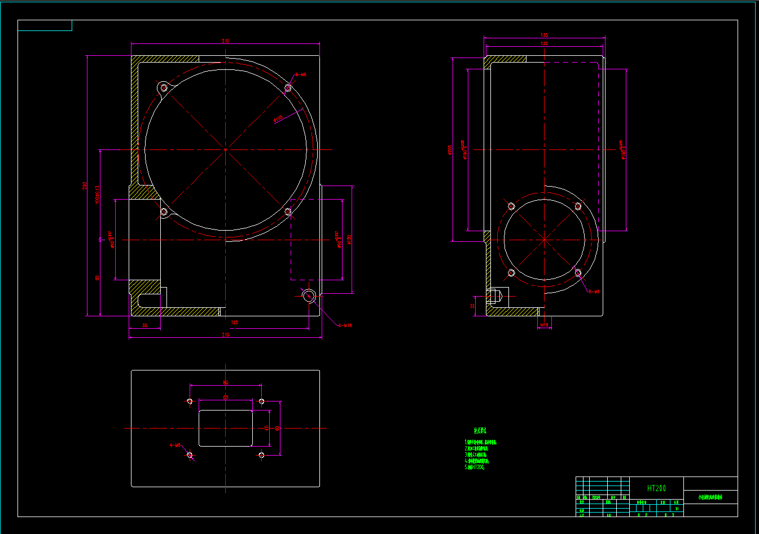This screenshot has width=759, height=534.
Task: Select the 100±0.12 toleranced dimension
Action: pyautogui.click(x=97, y=194)
